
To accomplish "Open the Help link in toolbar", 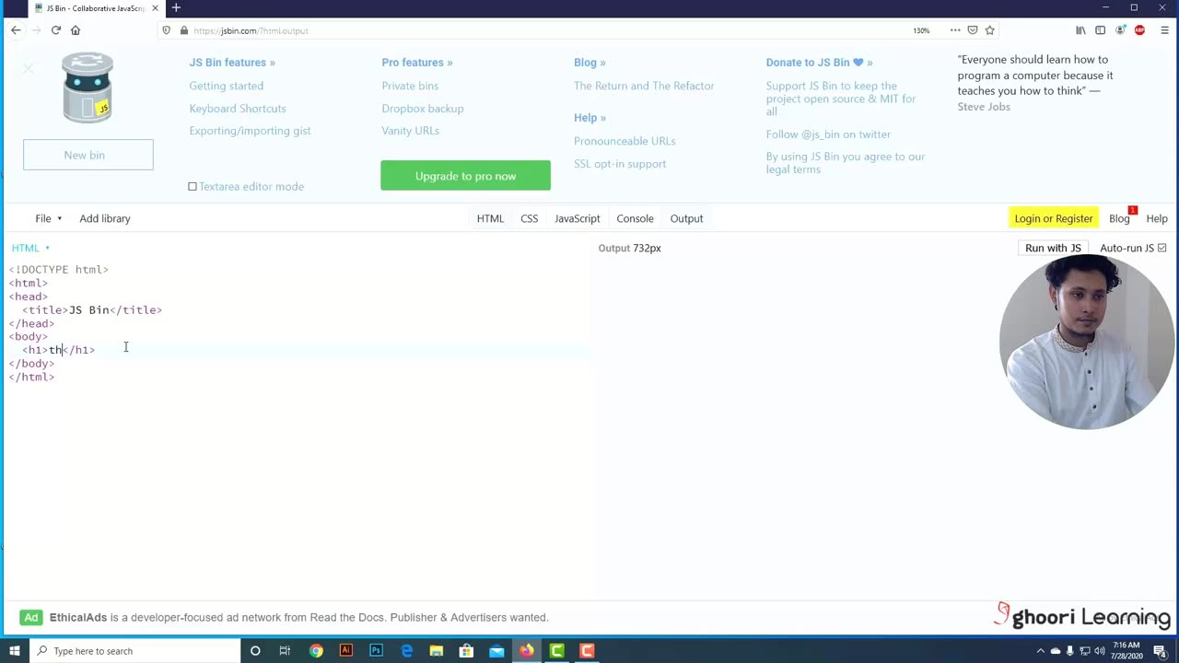I will coord(1157,218).
